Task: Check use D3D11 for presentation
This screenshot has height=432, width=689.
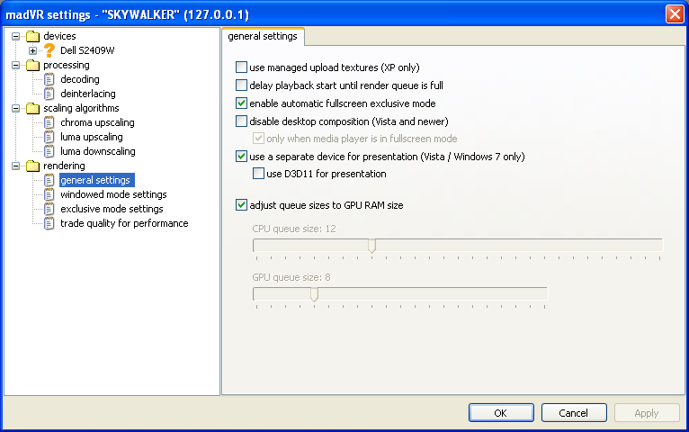Action: (258, 174)
